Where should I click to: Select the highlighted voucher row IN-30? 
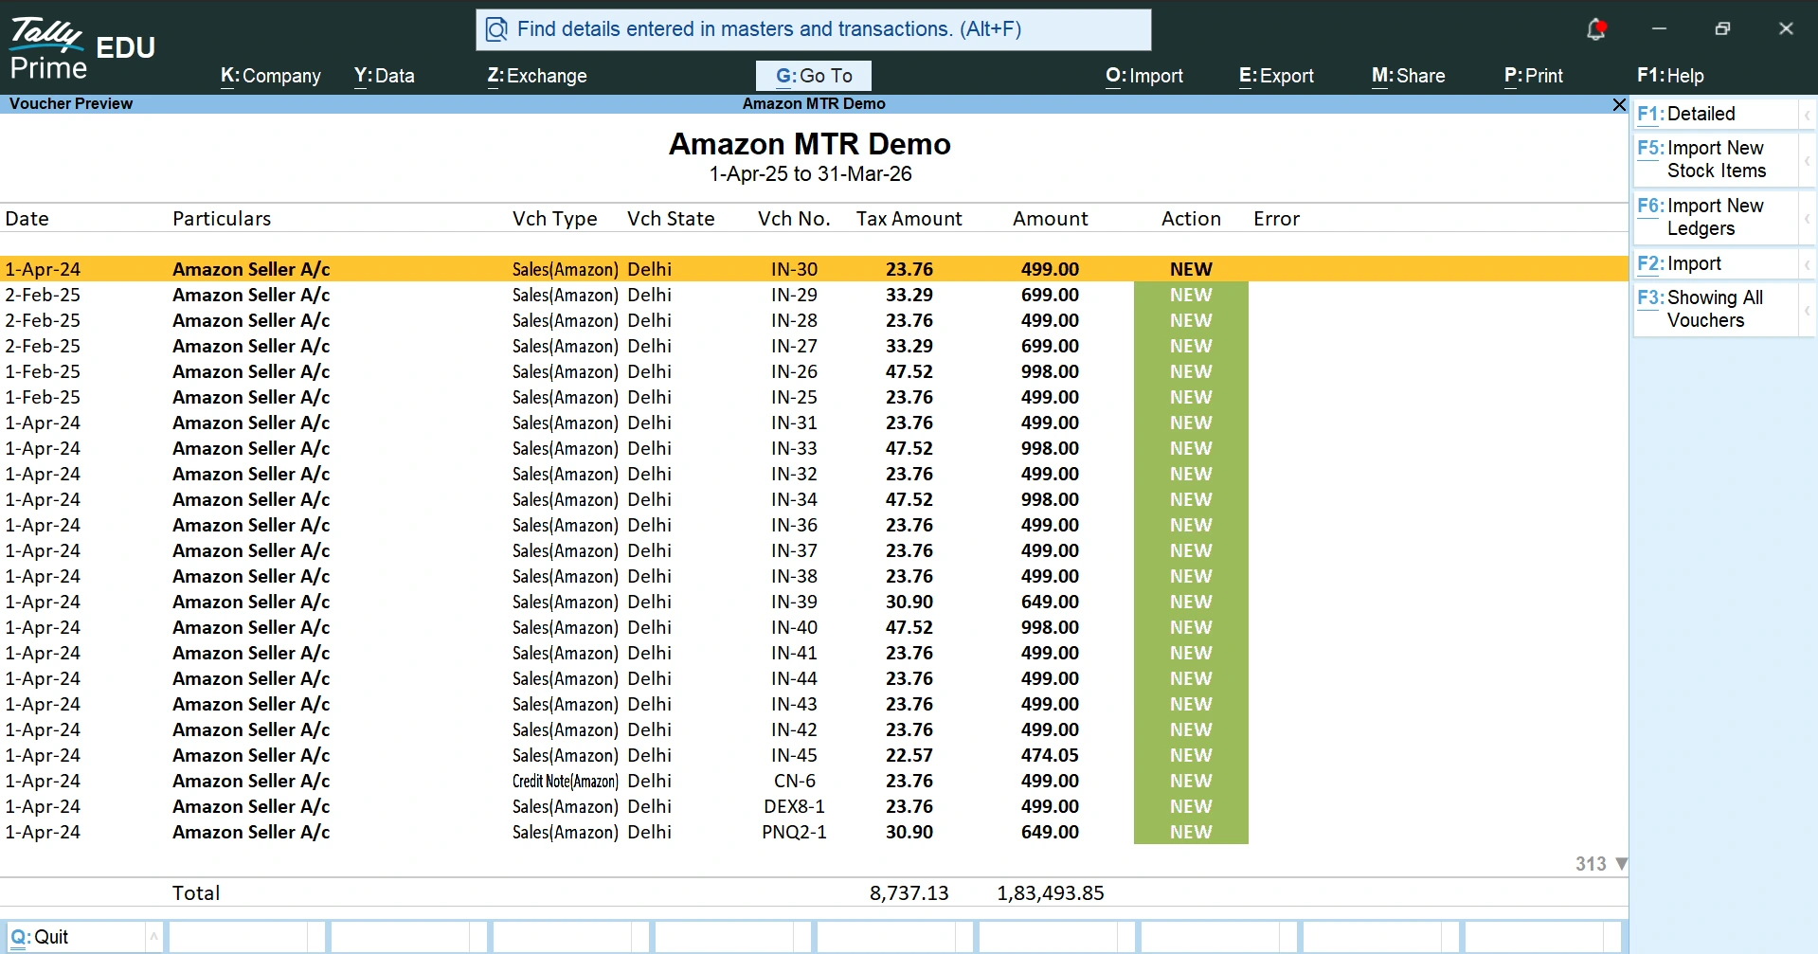pyautogui.click(x=568, y=268)
